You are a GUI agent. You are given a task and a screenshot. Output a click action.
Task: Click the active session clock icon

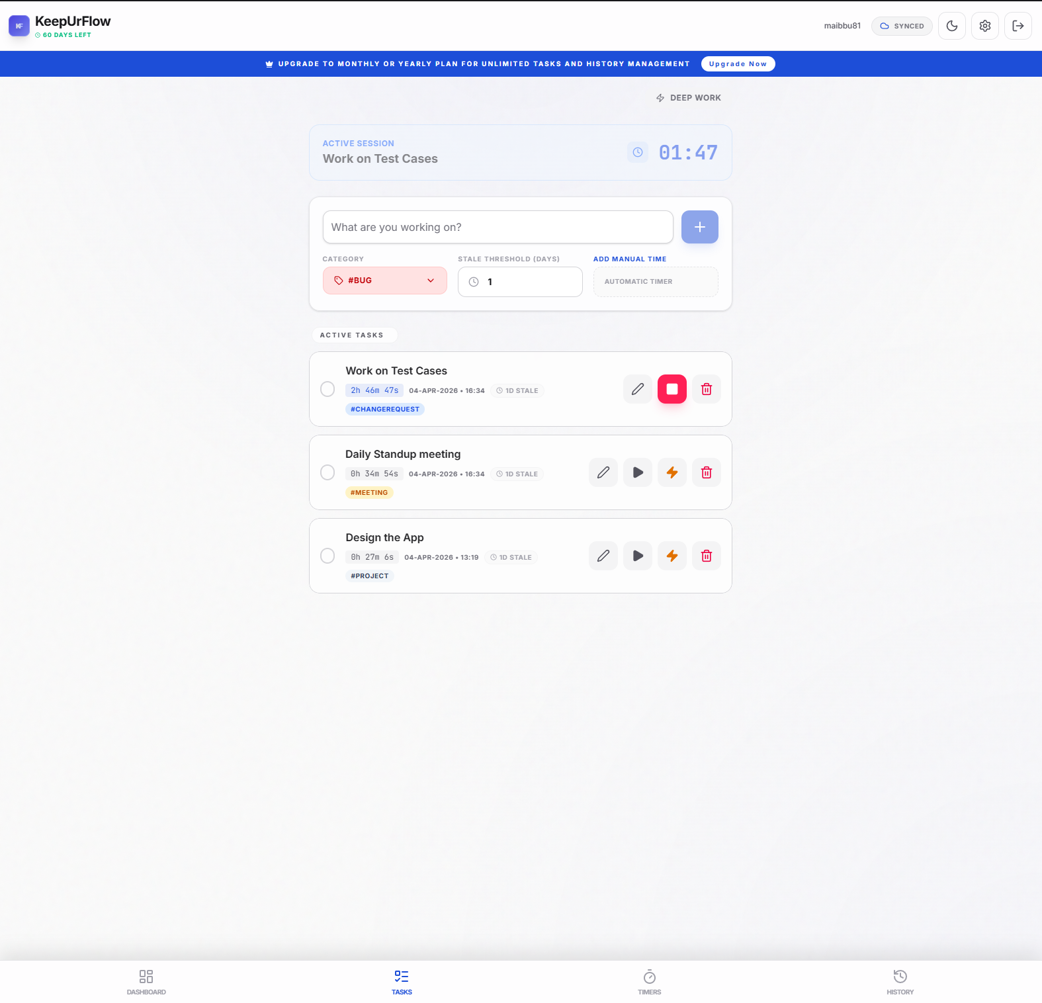coord(638,152)
